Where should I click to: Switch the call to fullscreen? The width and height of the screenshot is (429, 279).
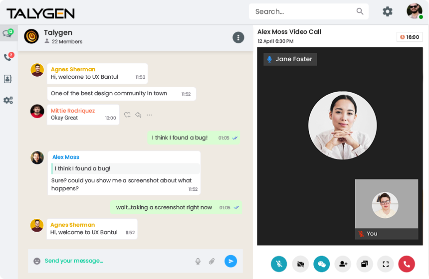(x=386, y=264)
